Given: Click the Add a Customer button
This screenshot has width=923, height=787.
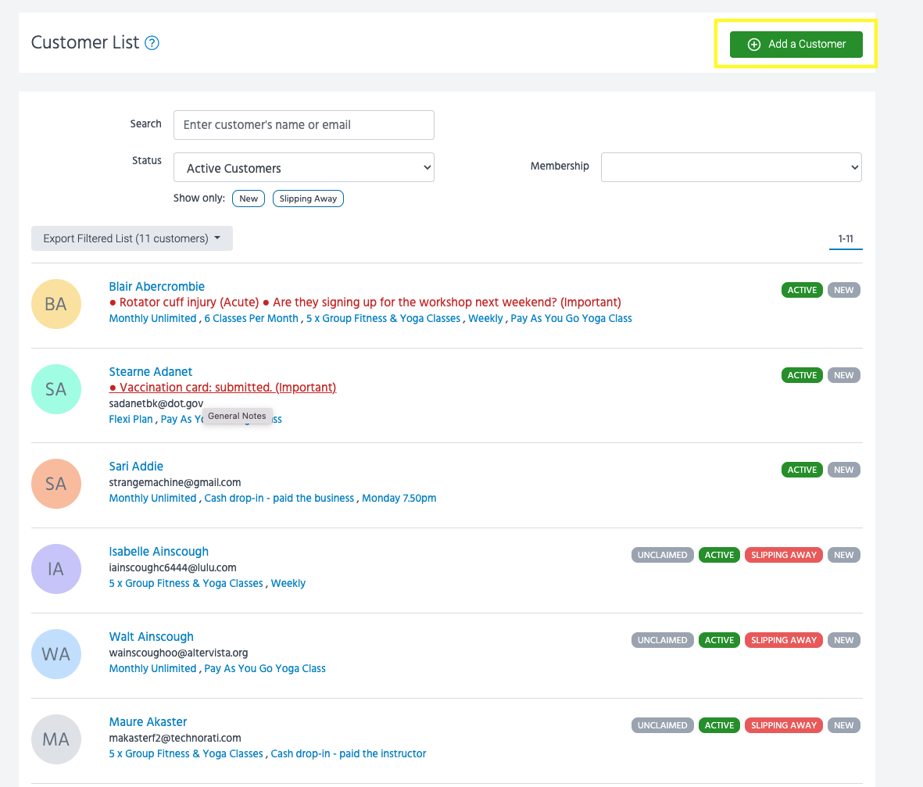Looking at the screenshot, I should click(796, 44).
